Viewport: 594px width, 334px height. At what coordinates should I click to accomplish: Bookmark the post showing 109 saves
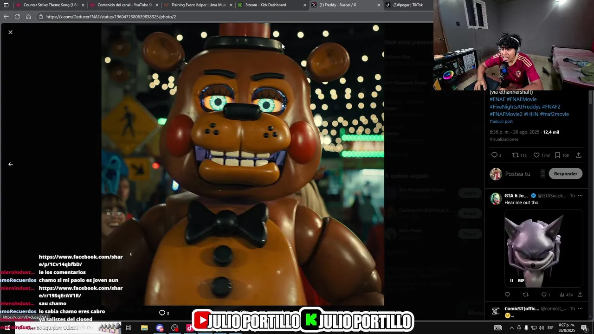[557, 155]
